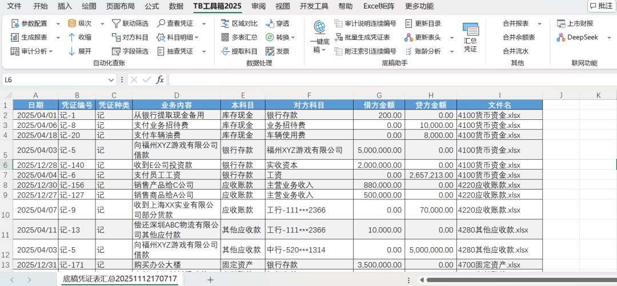The height and width of the screenshot is (286, 617).
Task: Click the 更新表头 icon
Action: 409,37
